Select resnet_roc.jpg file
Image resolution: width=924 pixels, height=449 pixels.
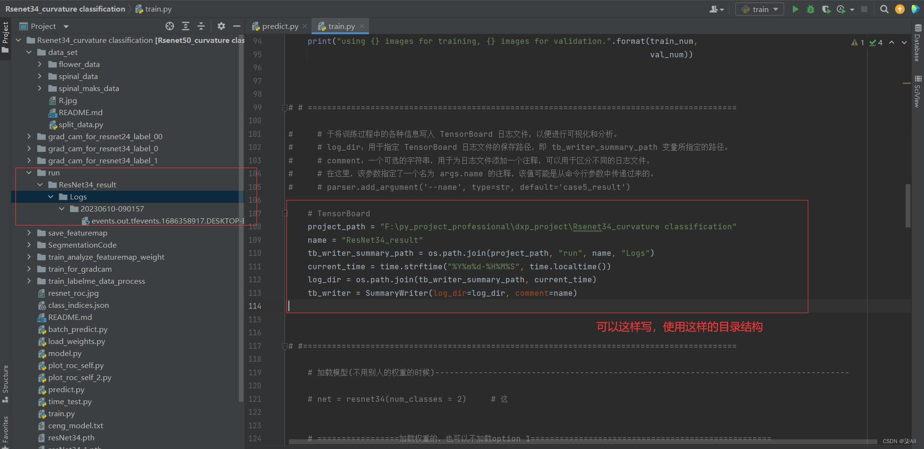[68, 293]
